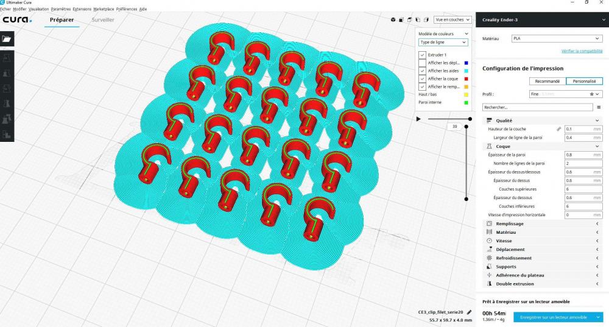
Task: Open the Préférences menu
Action: point(127,9)
